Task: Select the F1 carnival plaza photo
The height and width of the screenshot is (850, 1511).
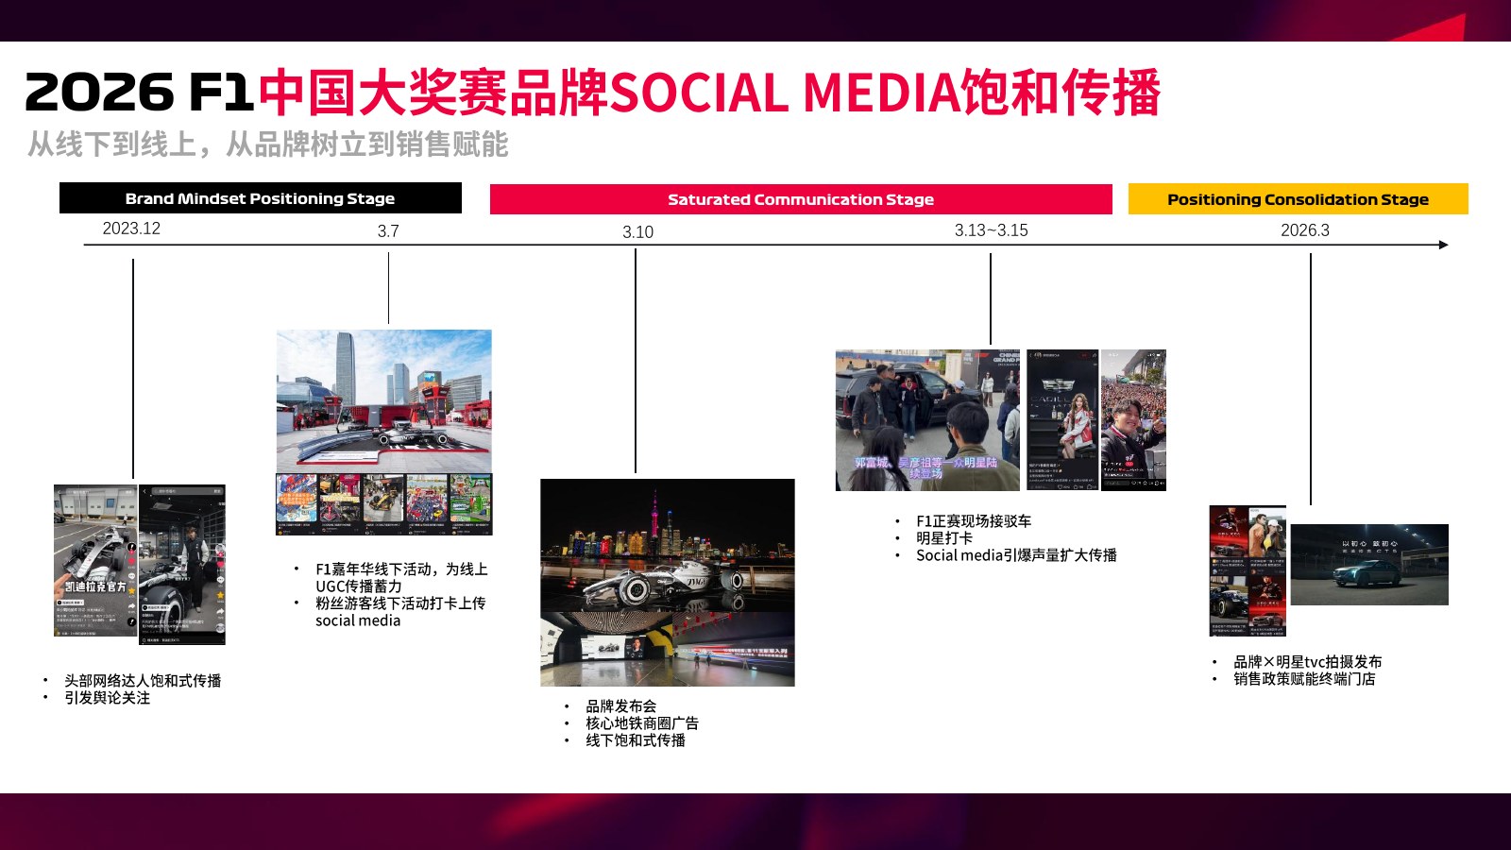Action: (x=383, y=401)
